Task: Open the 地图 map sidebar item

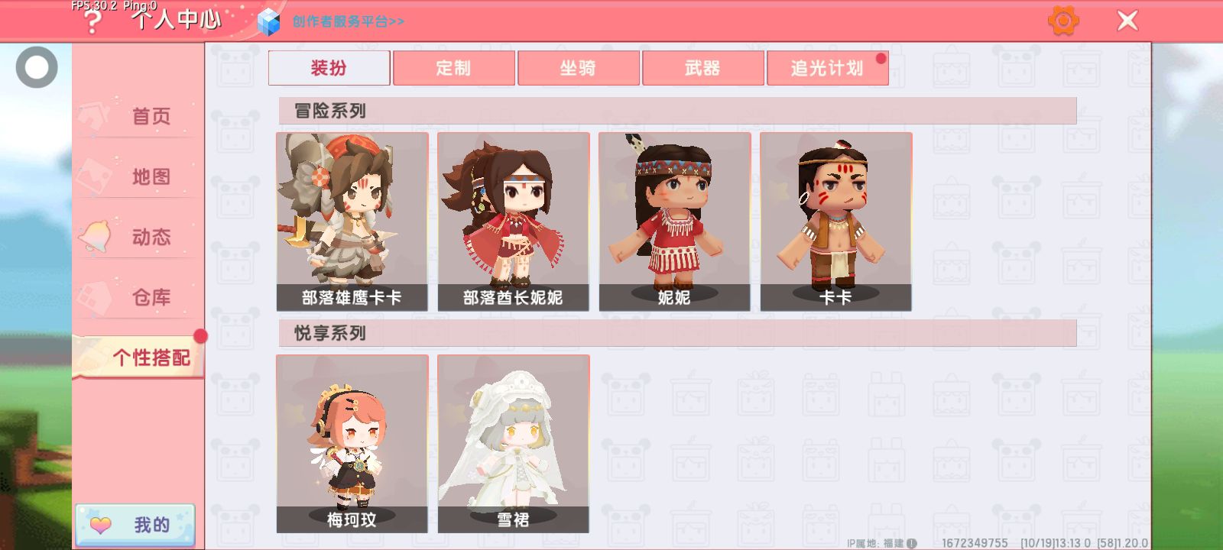Action: (138, 176)
